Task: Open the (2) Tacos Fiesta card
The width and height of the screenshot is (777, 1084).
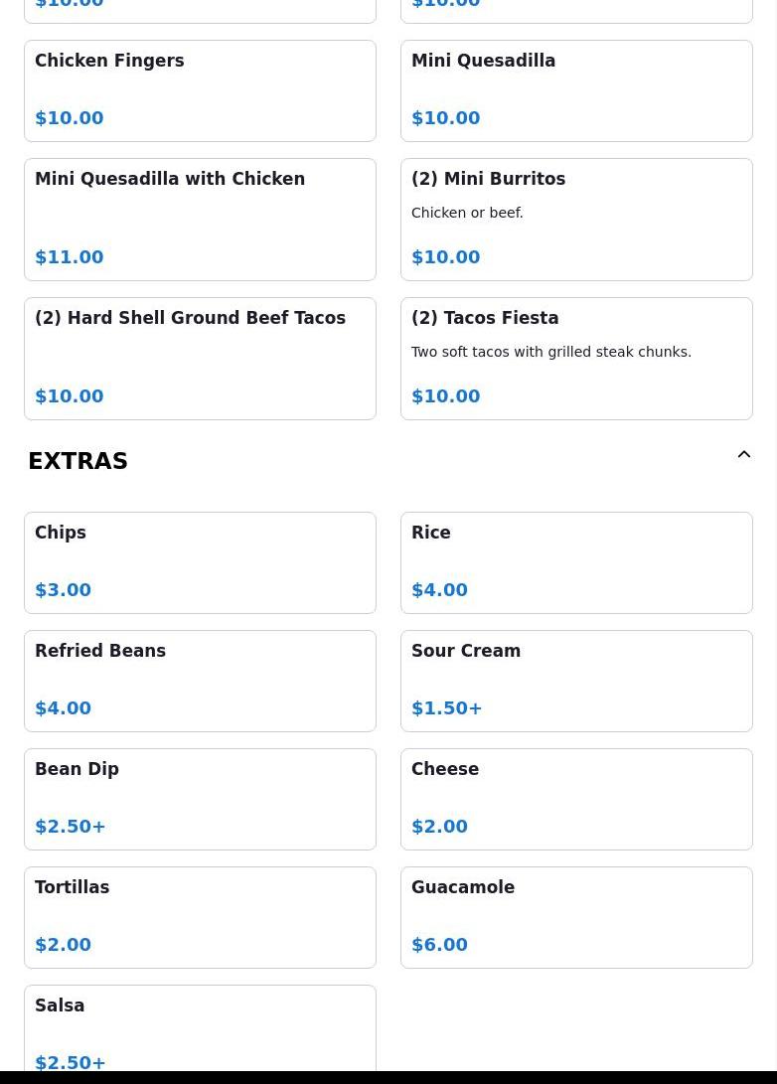Action: pos(576,358)
